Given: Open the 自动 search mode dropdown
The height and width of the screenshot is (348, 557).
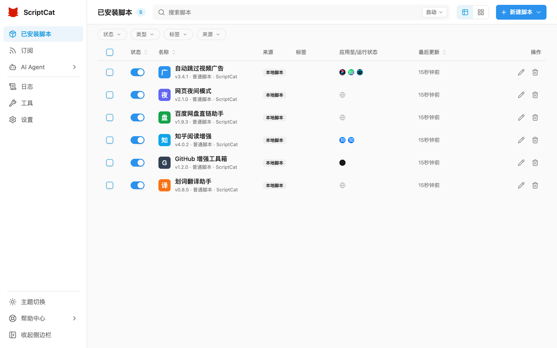Looking at the screenshot, I should click(434, 12).
